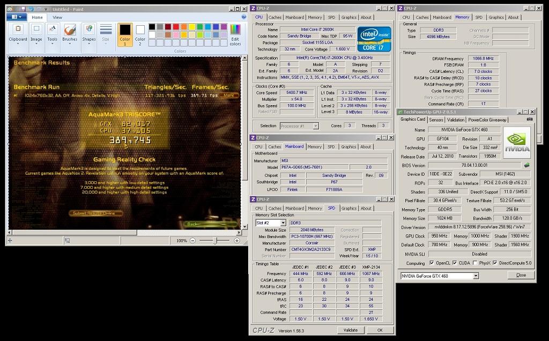Click the Intel Core i7 logo in CPU-Z
The height and width of the screenshot is (341, 549).
(x=374, y=39)
